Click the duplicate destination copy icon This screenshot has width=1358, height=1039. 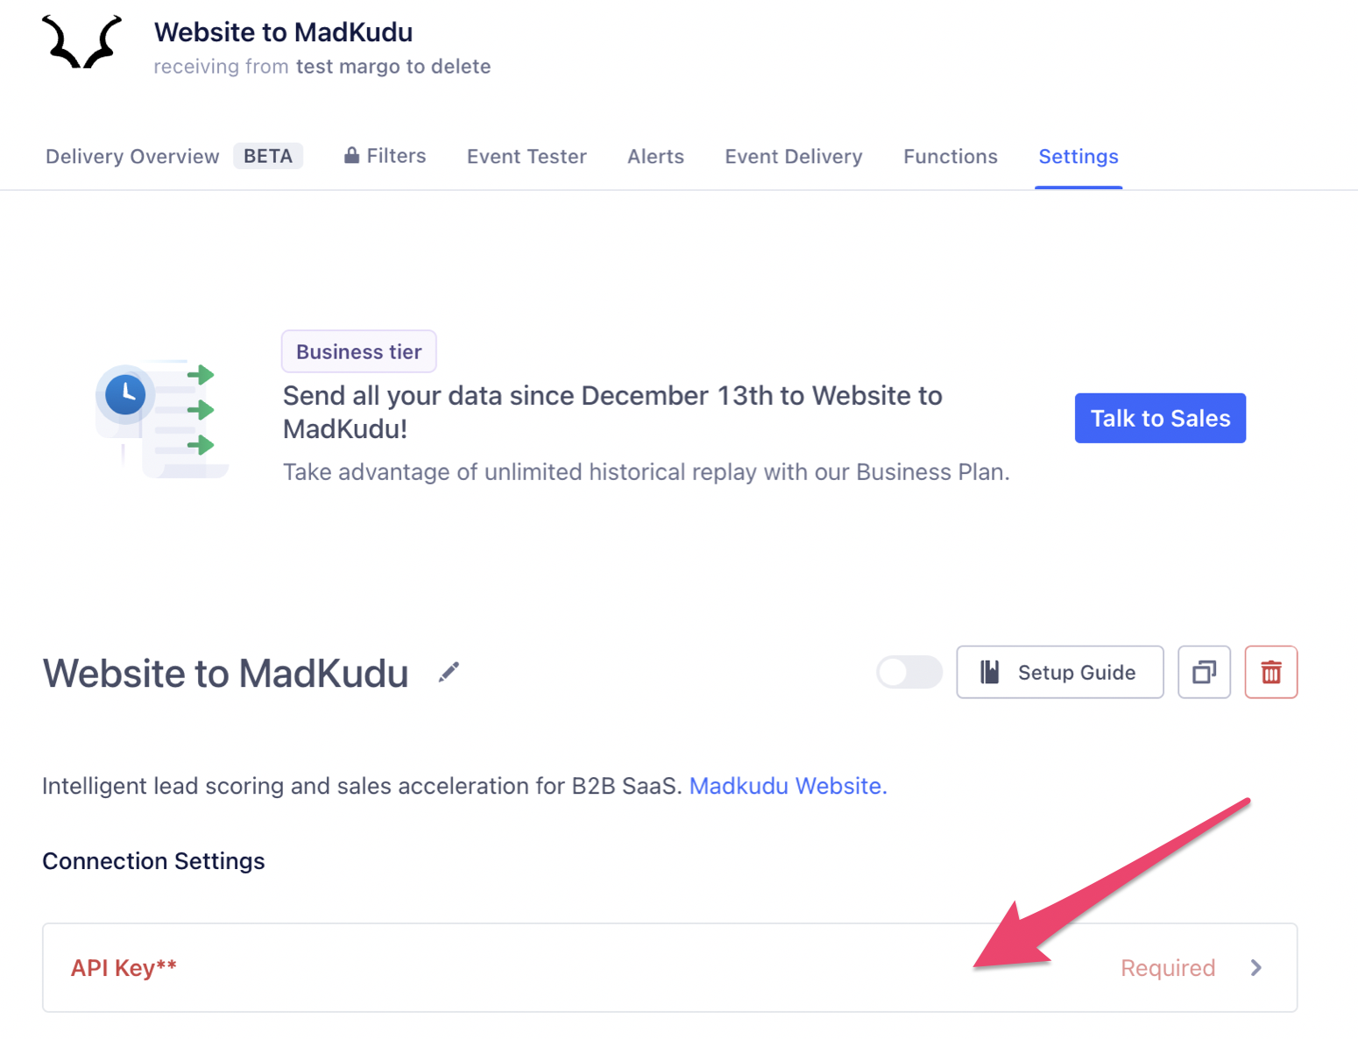(1204, 672)
